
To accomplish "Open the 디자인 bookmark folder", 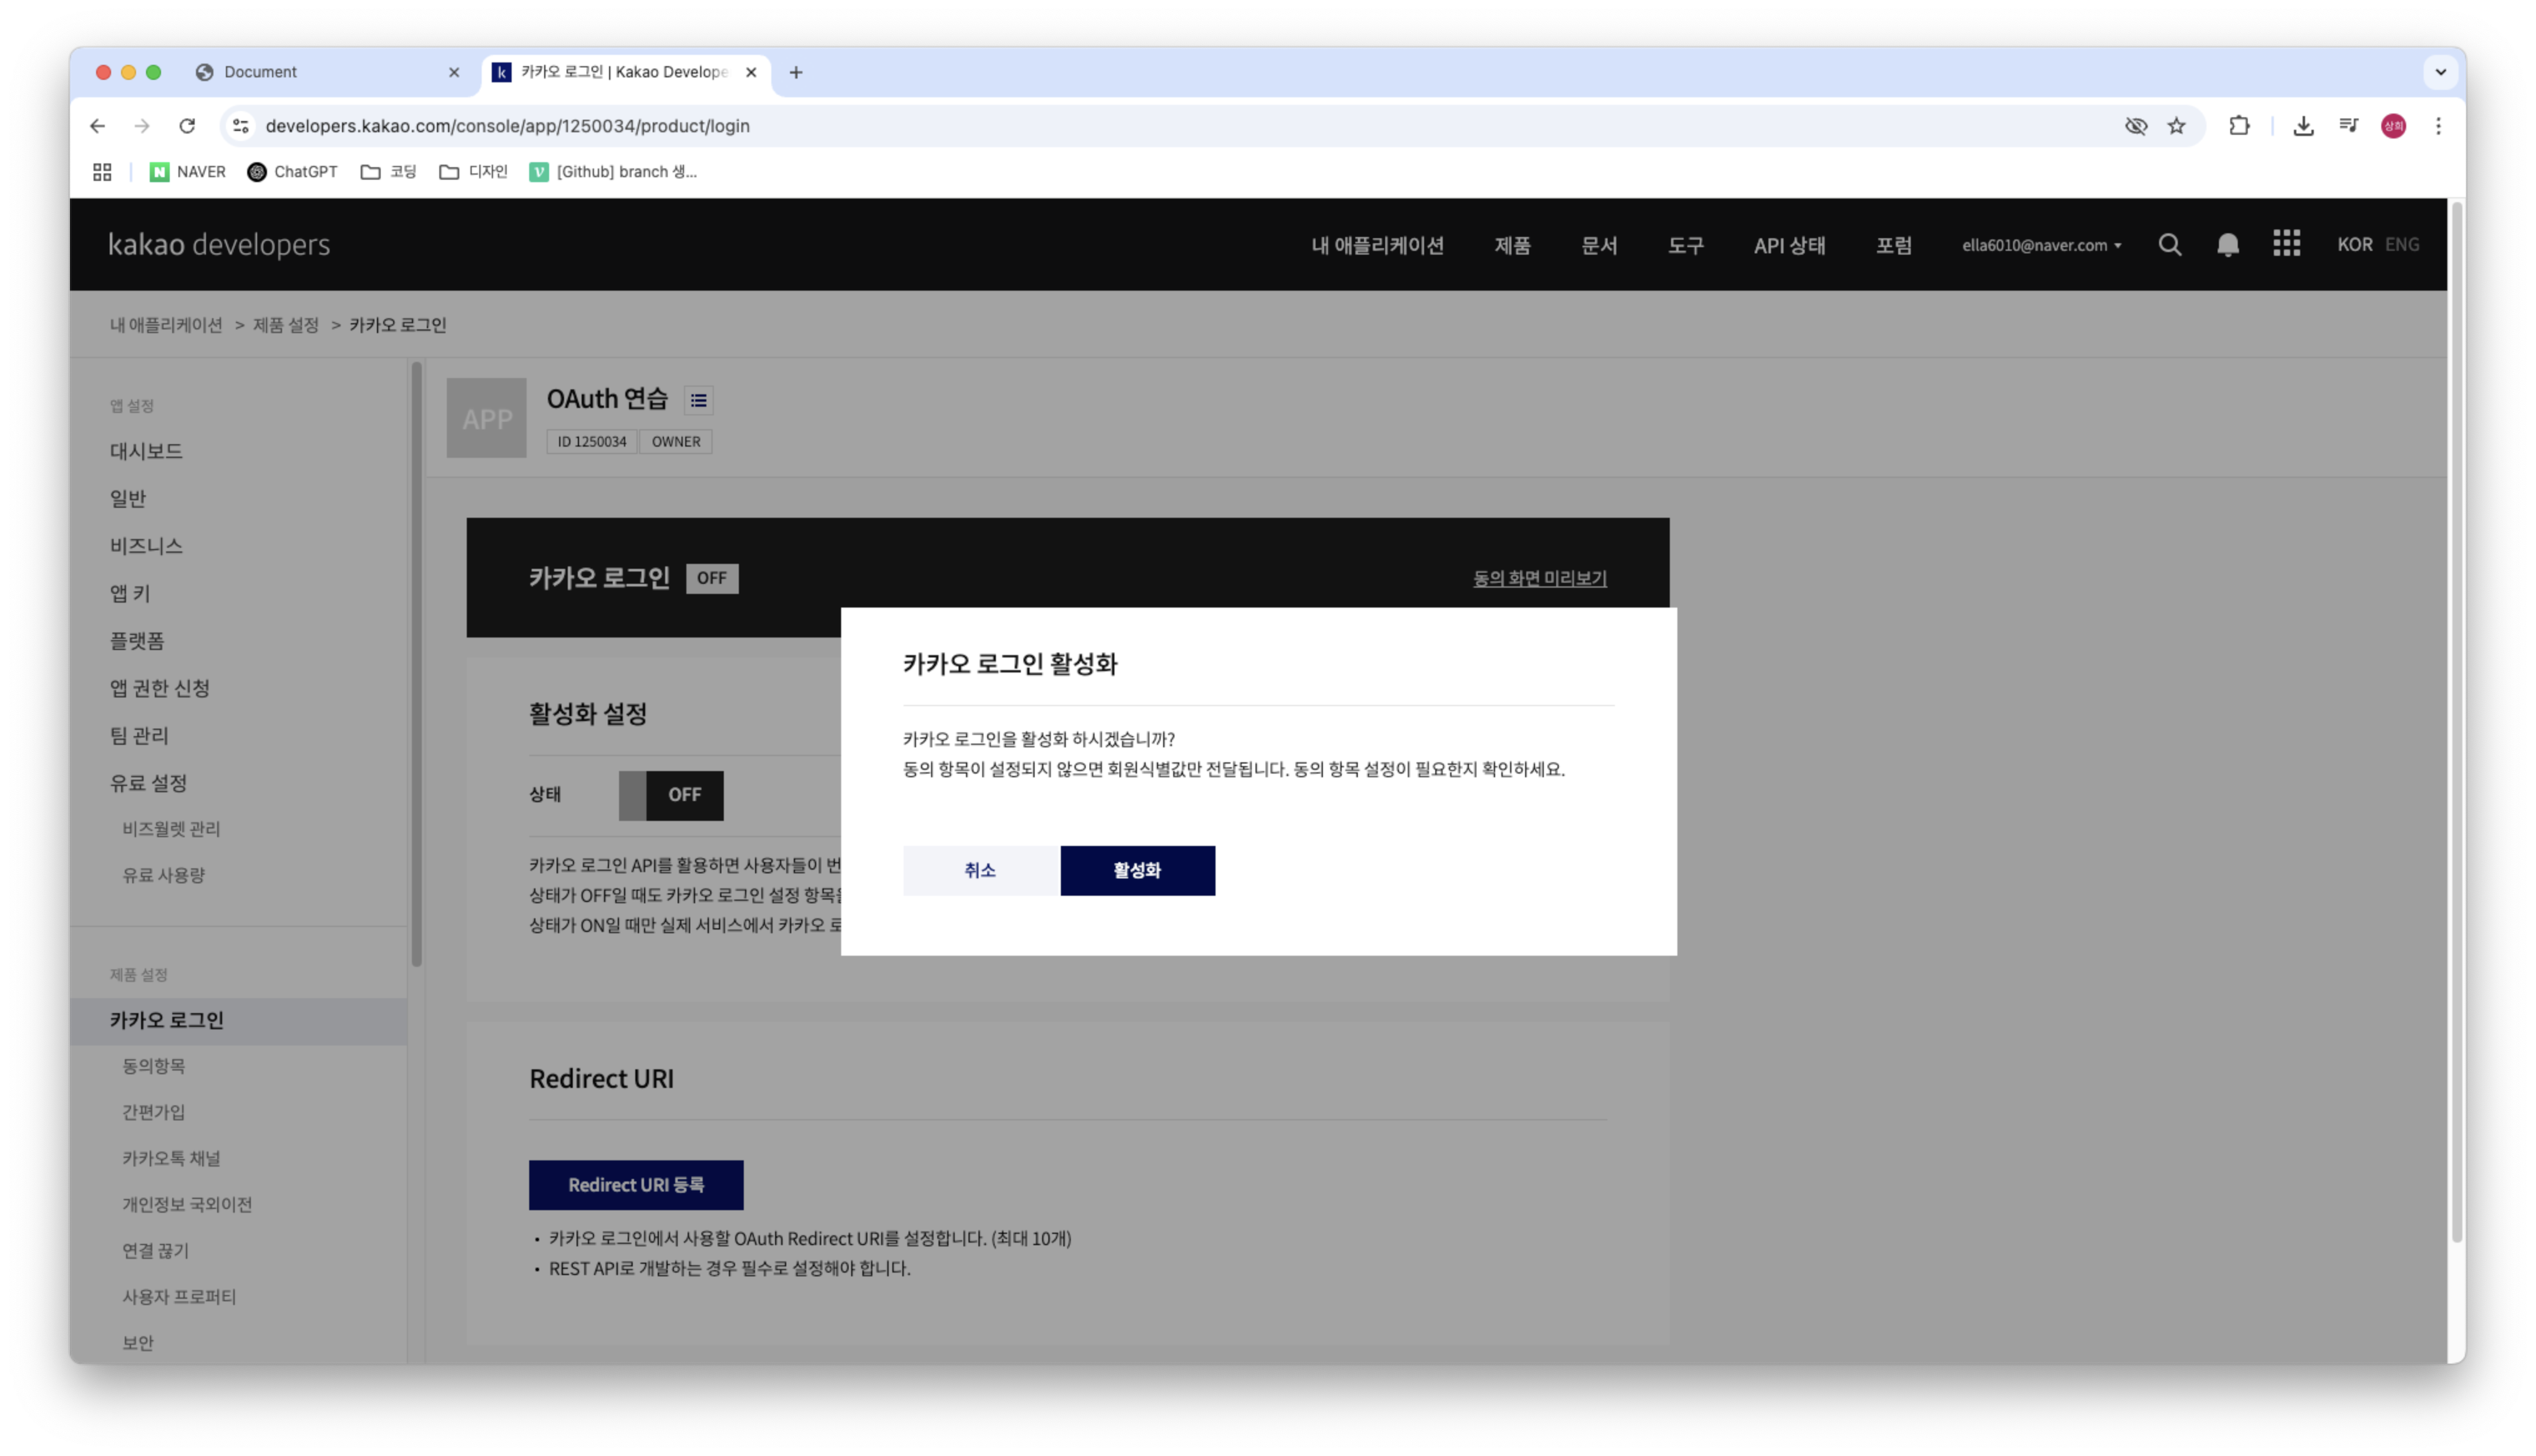I will point(473,172).
